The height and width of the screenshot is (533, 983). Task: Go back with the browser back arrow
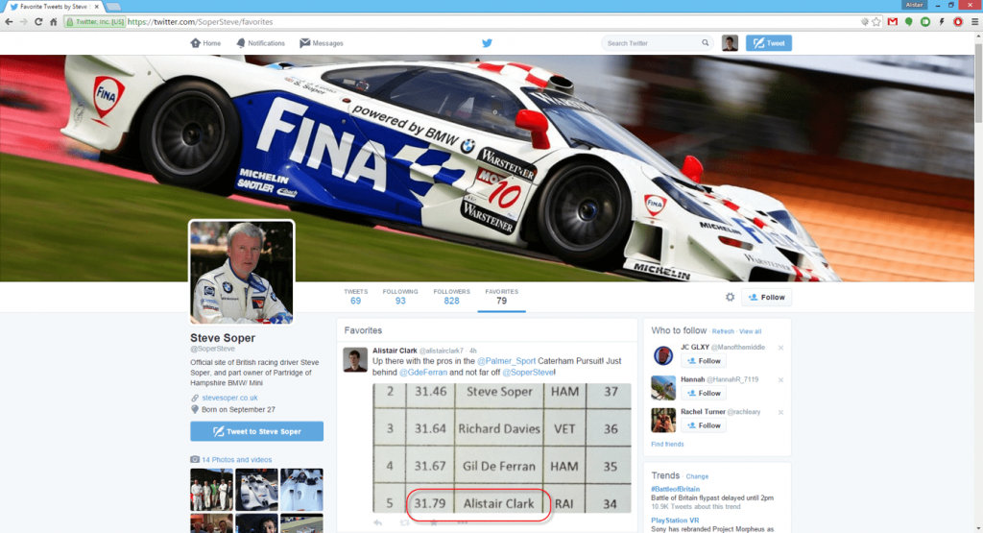point(9,21)
